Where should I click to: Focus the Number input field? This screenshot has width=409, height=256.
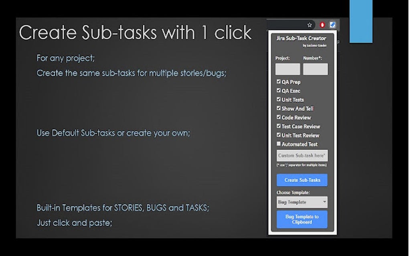pyautogui.click(x=315, y=69)
